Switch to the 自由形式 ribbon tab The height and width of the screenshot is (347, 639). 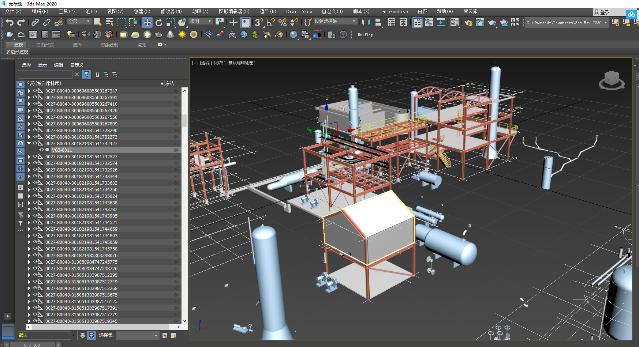coord(45,45)
